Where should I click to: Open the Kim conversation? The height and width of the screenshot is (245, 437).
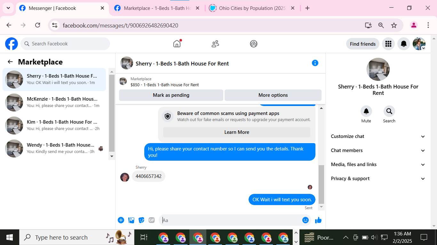pyautogui.click(x=54, y=126)
